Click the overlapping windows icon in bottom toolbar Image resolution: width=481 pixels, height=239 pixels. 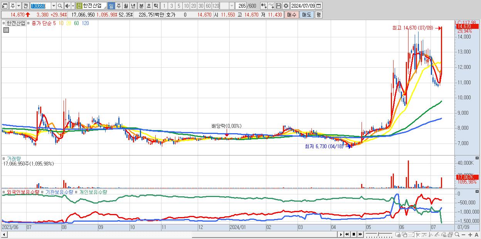point(405,234)
